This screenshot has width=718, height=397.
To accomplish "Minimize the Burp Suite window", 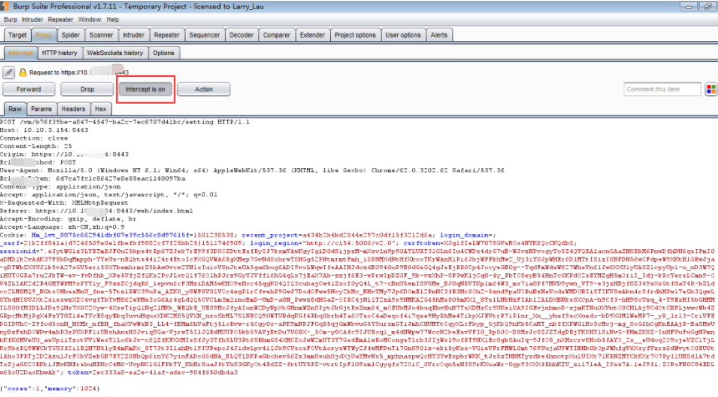I will (689, 7).
